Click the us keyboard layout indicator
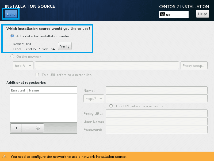The height and width of the screenshot is (161, 214). tap(174, 14)
